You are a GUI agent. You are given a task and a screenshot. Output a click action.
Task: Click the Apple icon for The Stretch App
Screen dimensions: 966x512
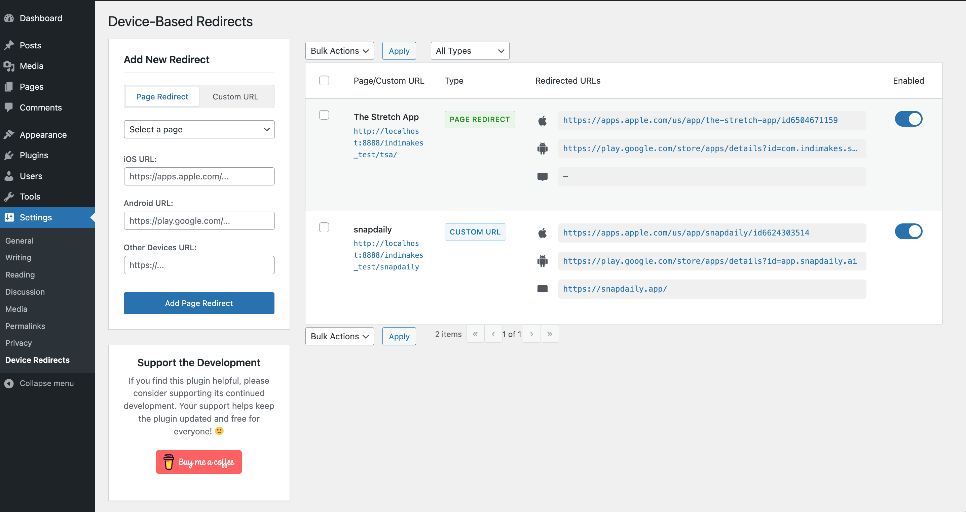pos(542,121)
